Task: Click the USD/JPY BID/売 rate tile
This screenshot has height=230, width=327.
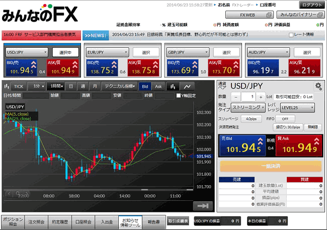Action: (x=22, y=67)
